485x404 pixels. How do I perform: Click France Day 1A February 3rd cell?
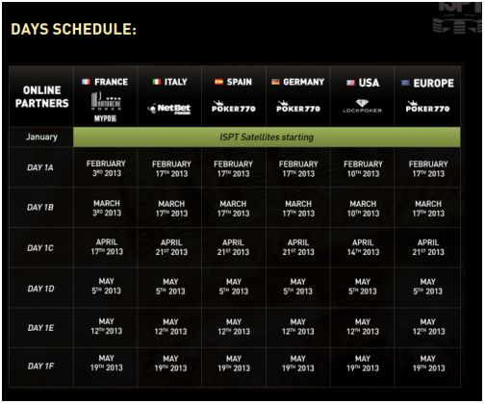(106, 168)
